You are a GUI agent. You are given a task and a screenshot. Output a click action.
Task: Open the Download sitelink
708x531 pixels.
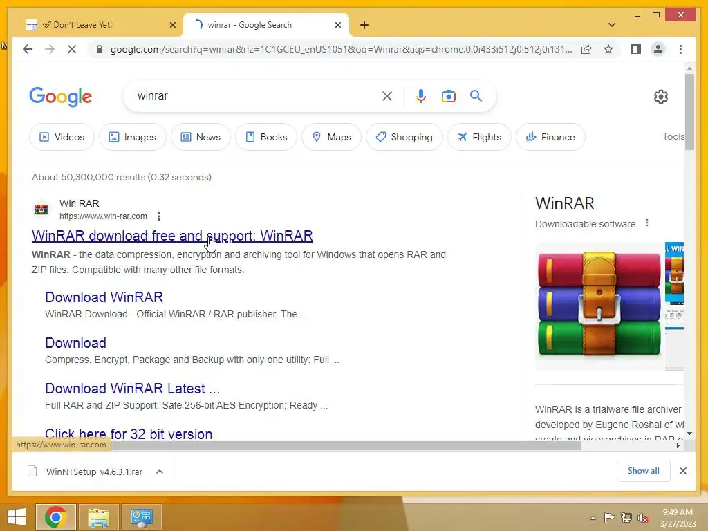75,343
